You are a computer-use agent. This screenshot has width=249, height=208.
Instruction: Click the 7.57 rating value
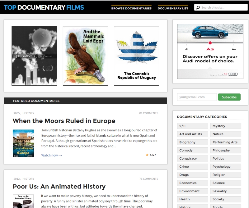point(153,155)
